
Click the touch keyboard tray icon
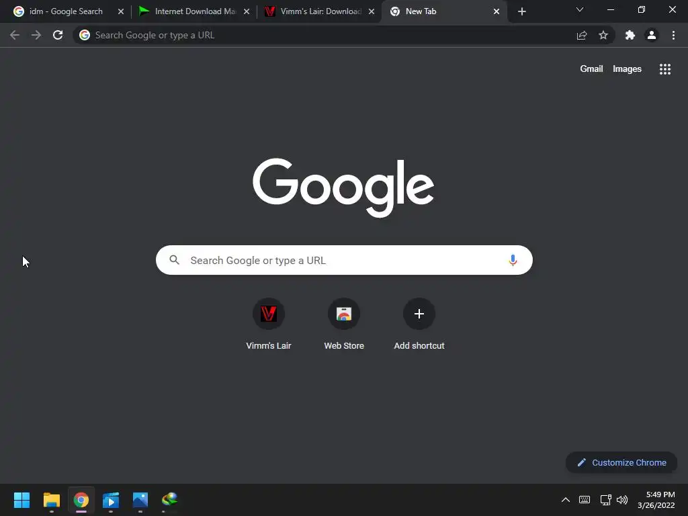pyautogui.click(x=585, y=500)
